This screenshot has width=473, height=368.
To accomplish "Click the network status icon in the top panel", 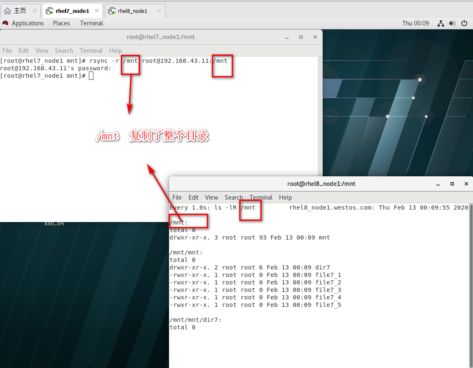I will click(441, 23).
